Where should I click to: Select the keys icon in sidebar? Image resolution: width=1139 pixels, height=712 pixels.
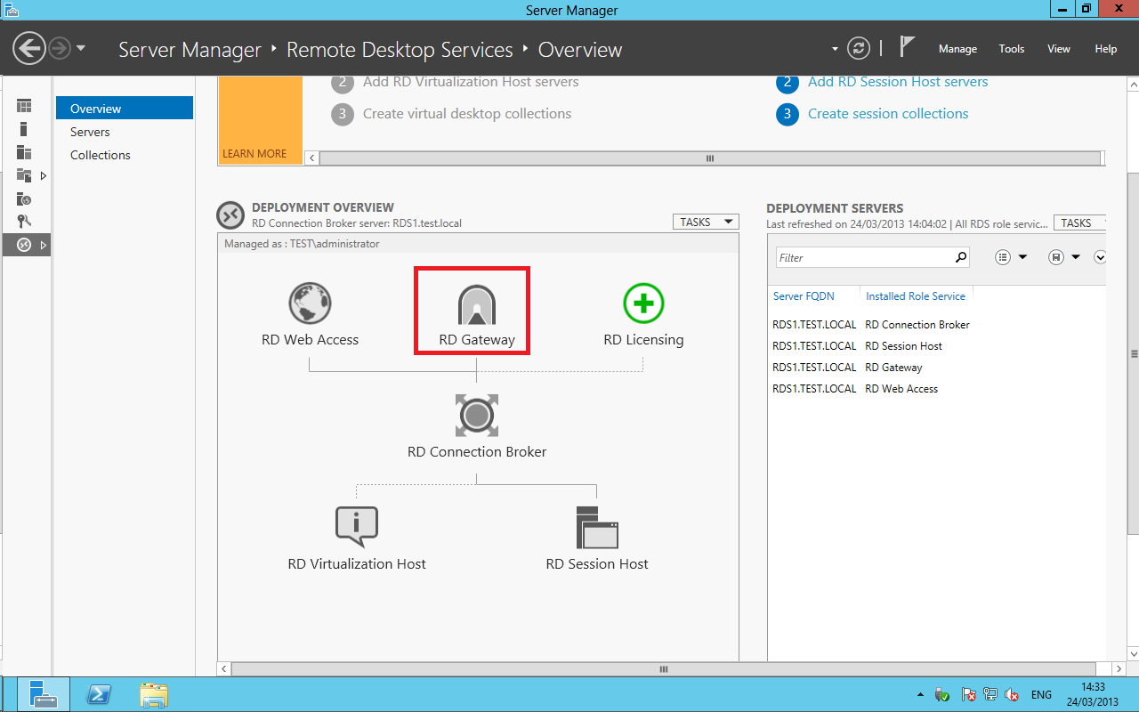pos(24,222)
